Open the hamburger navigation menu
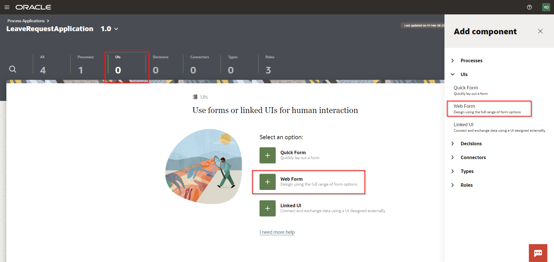The height and width of the screenshot is (262, 554). click(x=7, y=7)
